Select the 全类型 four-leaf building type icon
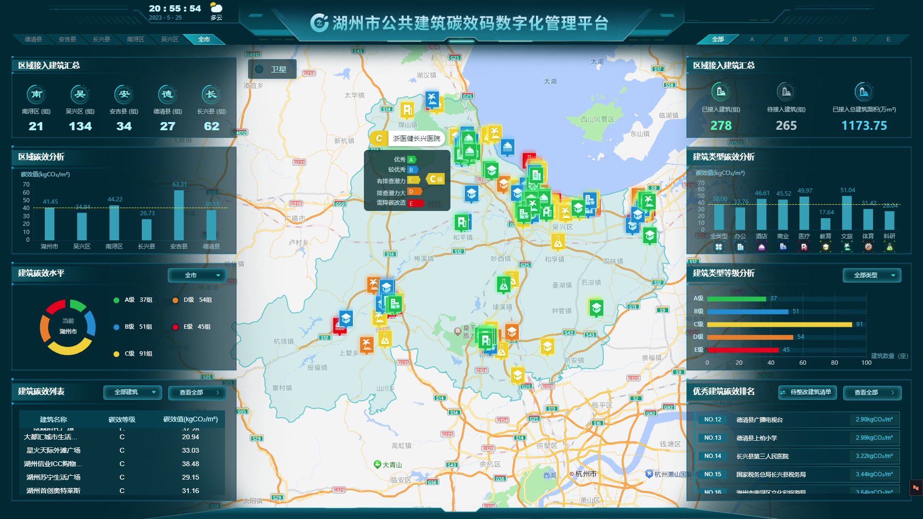This screenshot has height=519, width=923. 719,247
